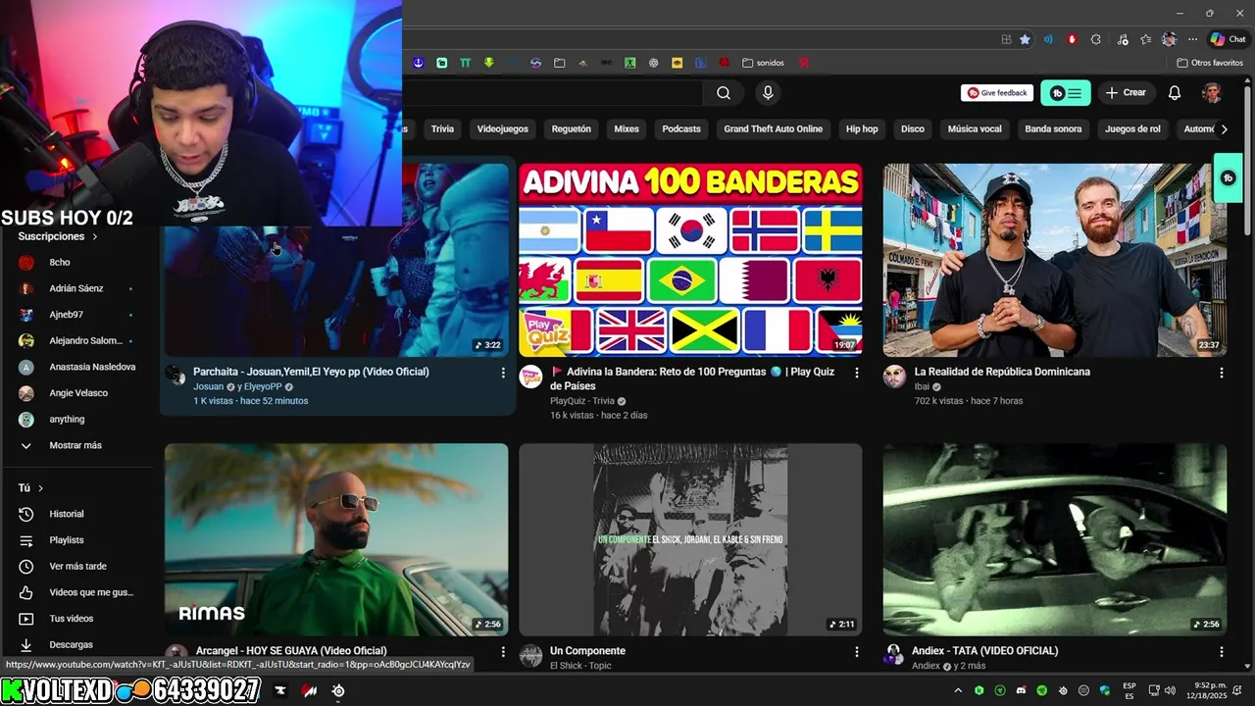Select the Juegos de rol filter chip
1255x706 pixels.
pos(1132,128)
